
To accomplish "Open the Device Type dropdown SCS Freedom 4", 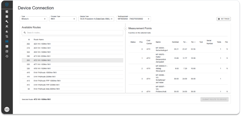I will point(96,19).
